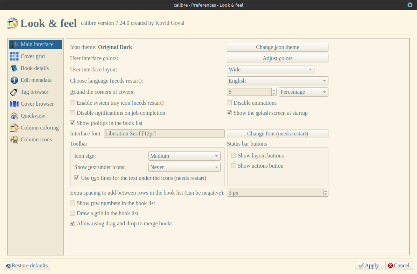
Task: Click the Cover browser icon
Action: coord(14,104)
